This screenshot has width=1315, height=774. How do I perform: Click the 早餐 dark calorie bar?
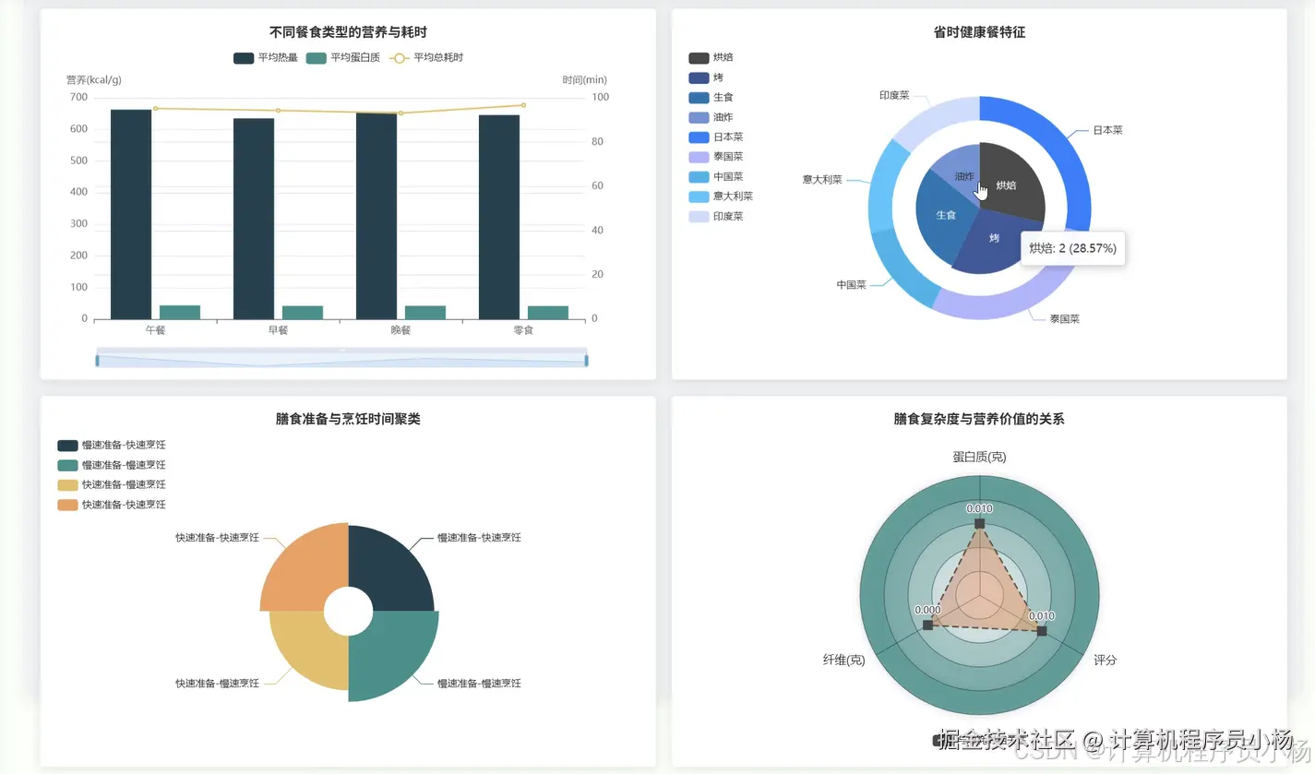[254, 219]
